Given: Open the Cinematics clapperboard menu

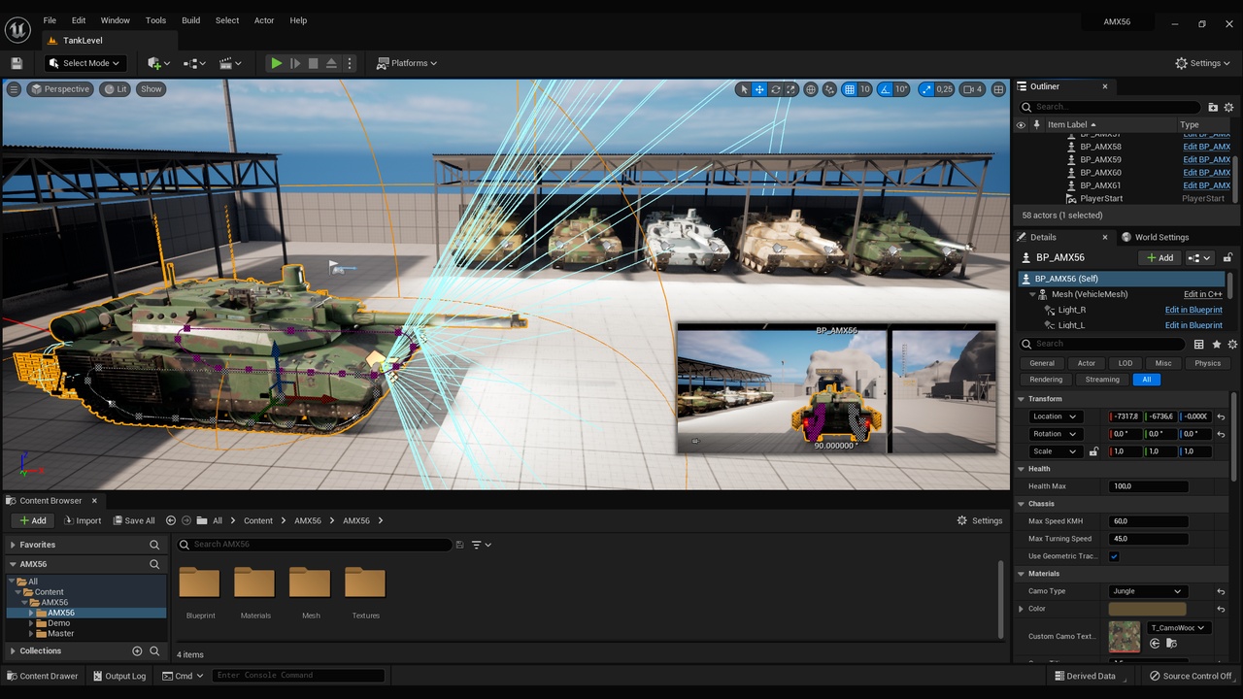Looking at the screenshot, I should (x=231, y=63).
